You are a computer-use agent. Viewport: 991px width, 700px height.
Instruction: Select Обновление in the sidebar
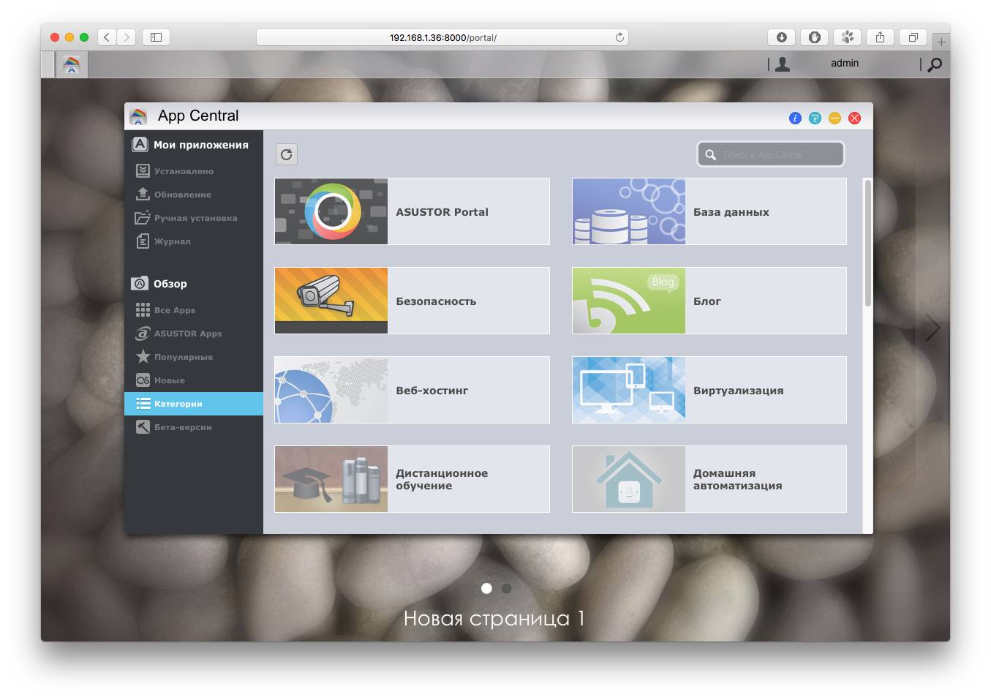[194, 195]
